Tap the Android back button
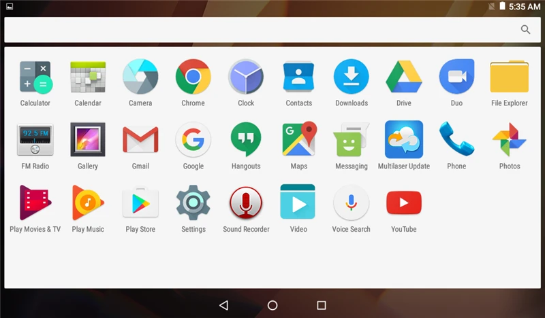This screenshot has height=318, width=545. pos(224,305)
